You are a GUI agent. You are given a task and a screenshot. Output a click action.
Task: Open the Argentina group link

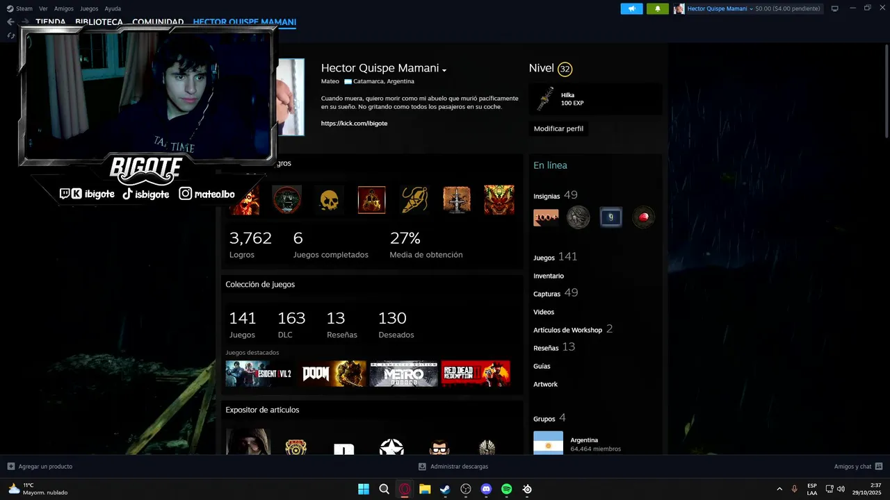tap(584, 440)
